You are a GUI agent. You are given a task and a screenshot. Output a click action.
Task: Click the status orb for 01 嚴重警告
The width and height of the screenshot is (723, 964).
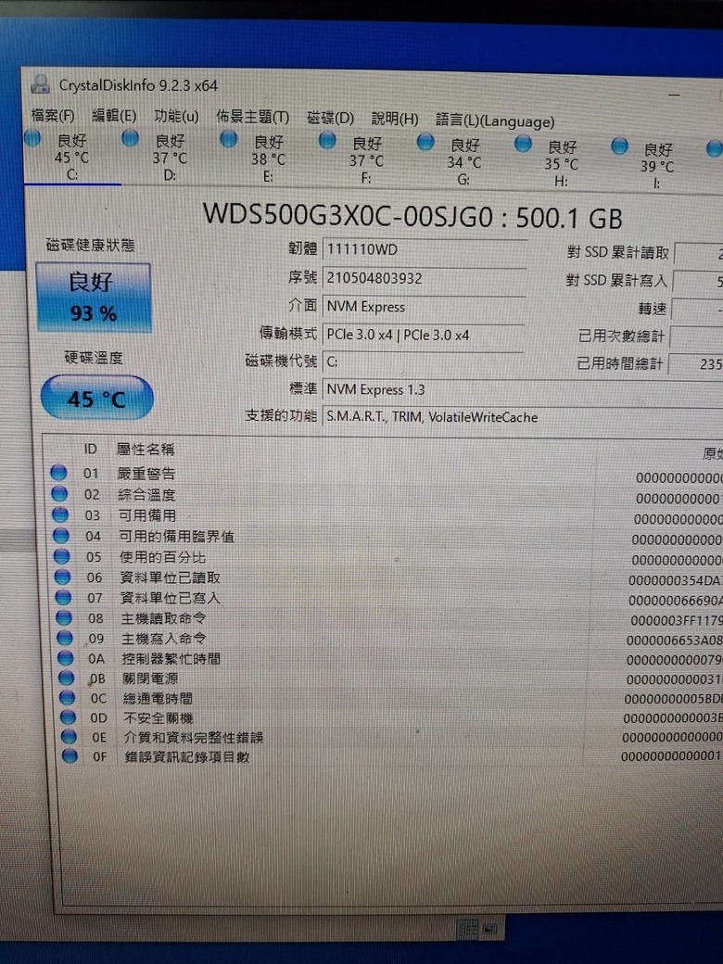tap(58, 473)
